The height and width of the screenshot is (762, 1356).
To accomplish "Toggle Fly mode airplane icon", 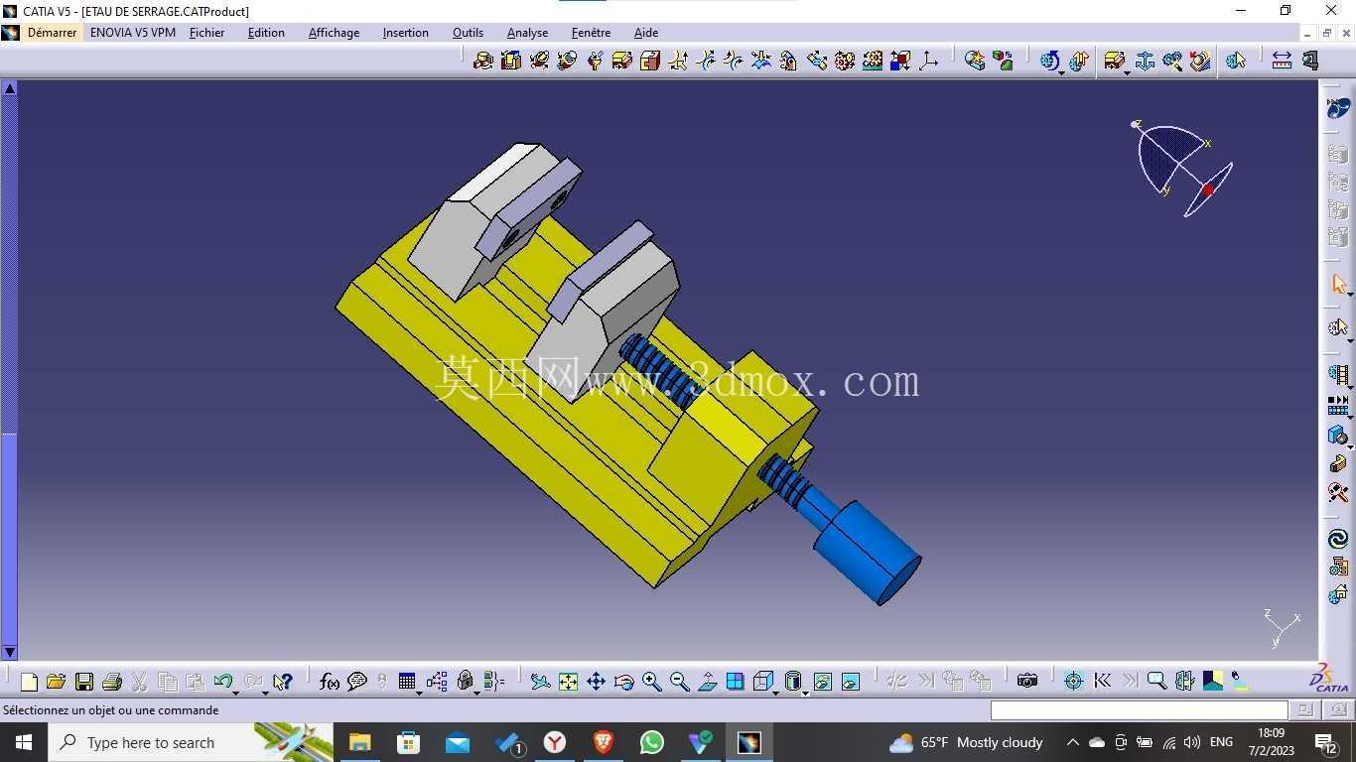I will point(540,682).
